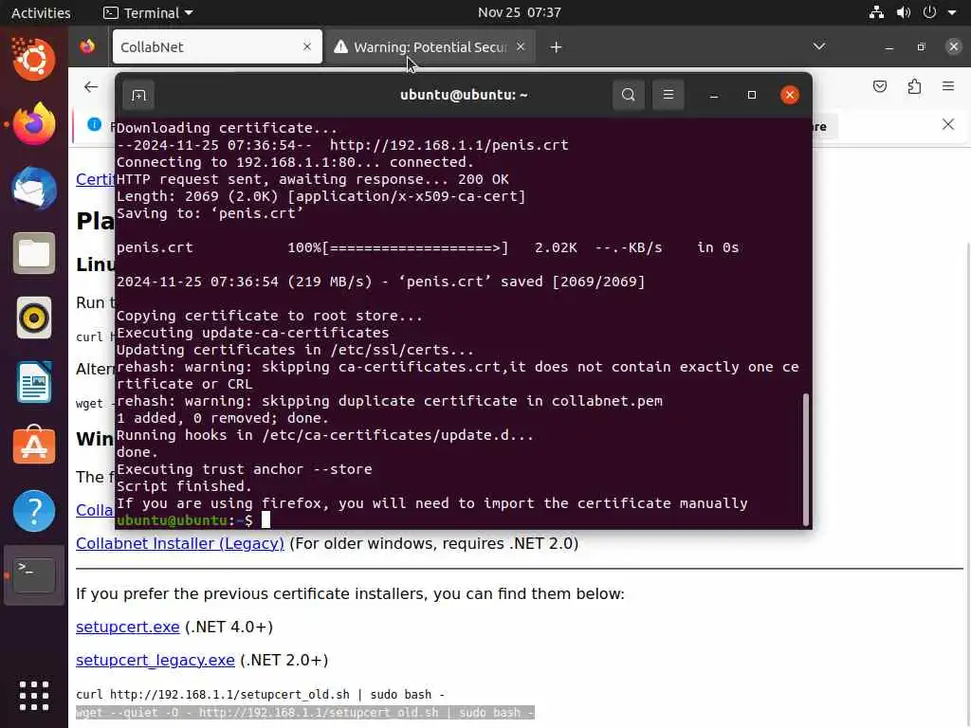Click the curl setupcert_old.sh command text
Image resolution: width=971 pixels, height=728 pixels.
260,695
